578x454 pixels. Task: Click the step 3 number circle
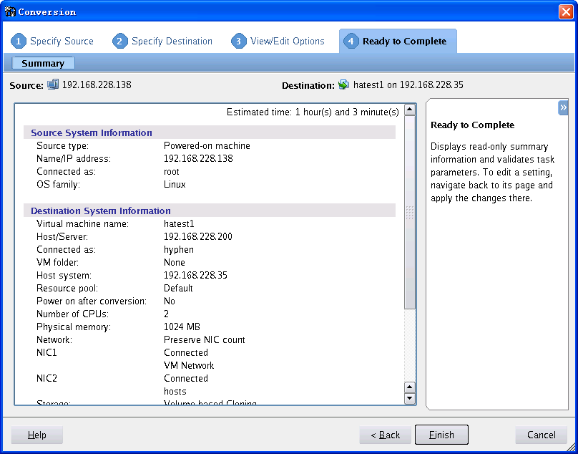pyautogui.click(x=239, y=42)
